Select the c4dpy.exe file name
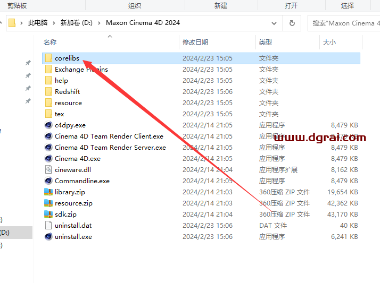The image size is (380, 283). coord(70,125)
